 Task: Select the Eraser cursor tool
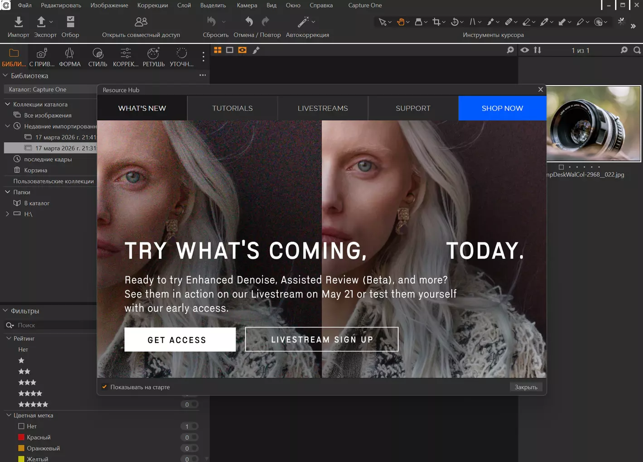click(526, 22)
